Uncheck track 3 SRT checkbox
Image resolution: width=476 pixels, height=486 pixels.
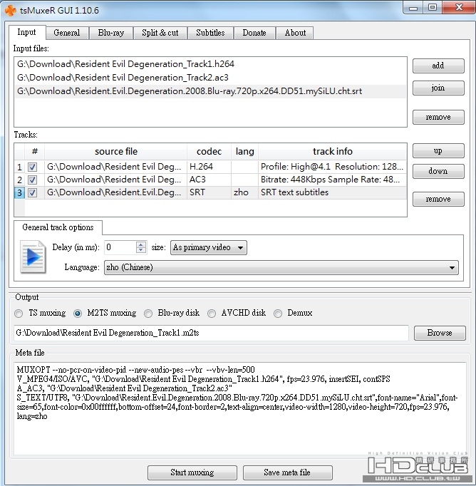pos(32,193)
